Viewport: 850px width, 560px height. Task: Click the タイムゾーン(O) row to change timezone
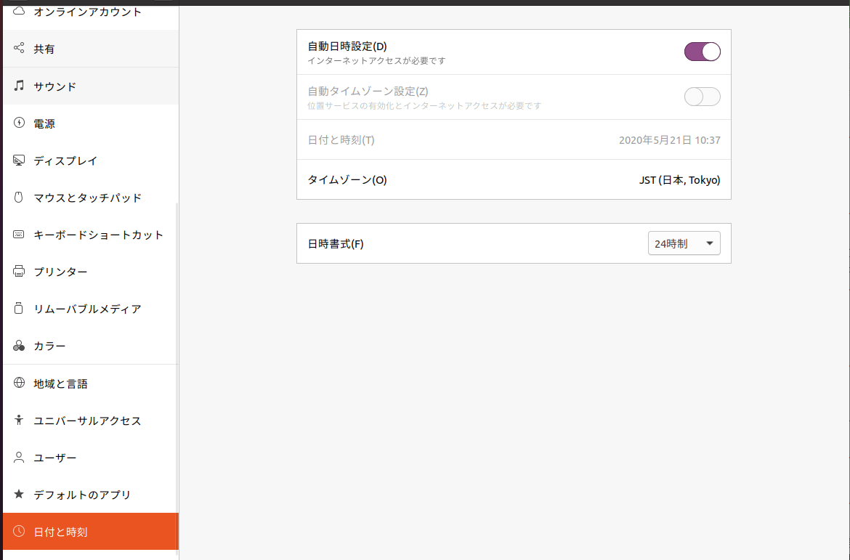tap(514, 179)
